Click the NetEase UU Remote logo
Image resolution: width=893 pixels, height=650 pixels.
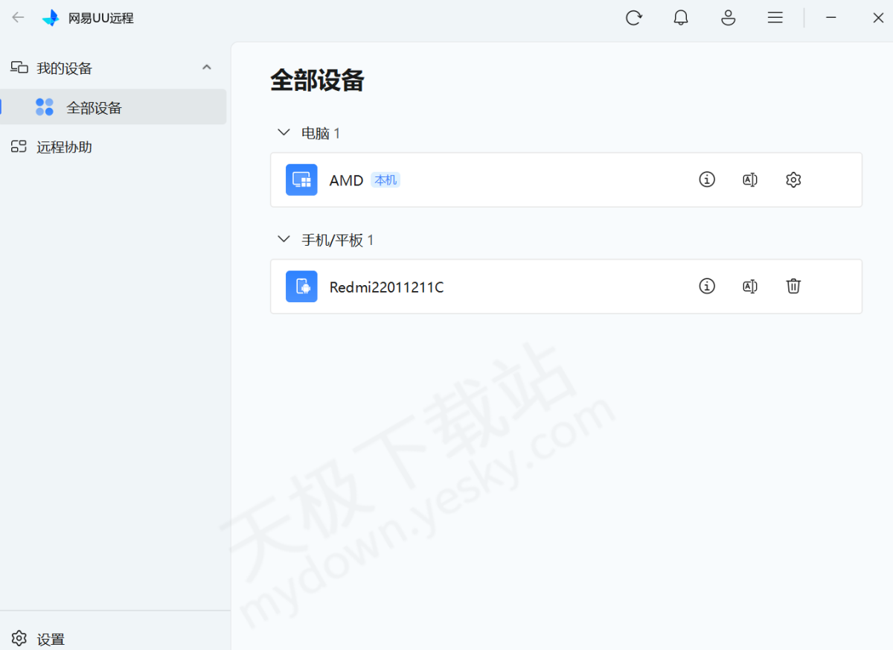[x=51, y=18]
